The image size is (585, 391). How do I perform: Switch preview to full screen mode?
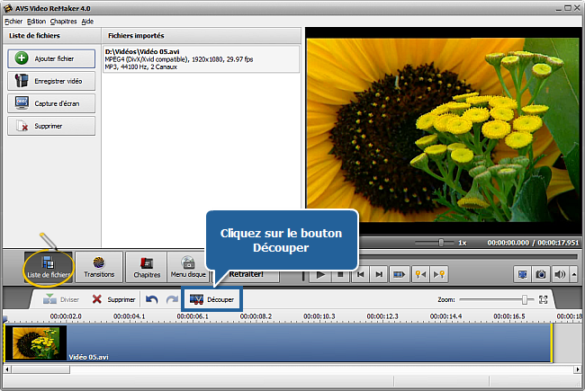(x=522, y=274)
